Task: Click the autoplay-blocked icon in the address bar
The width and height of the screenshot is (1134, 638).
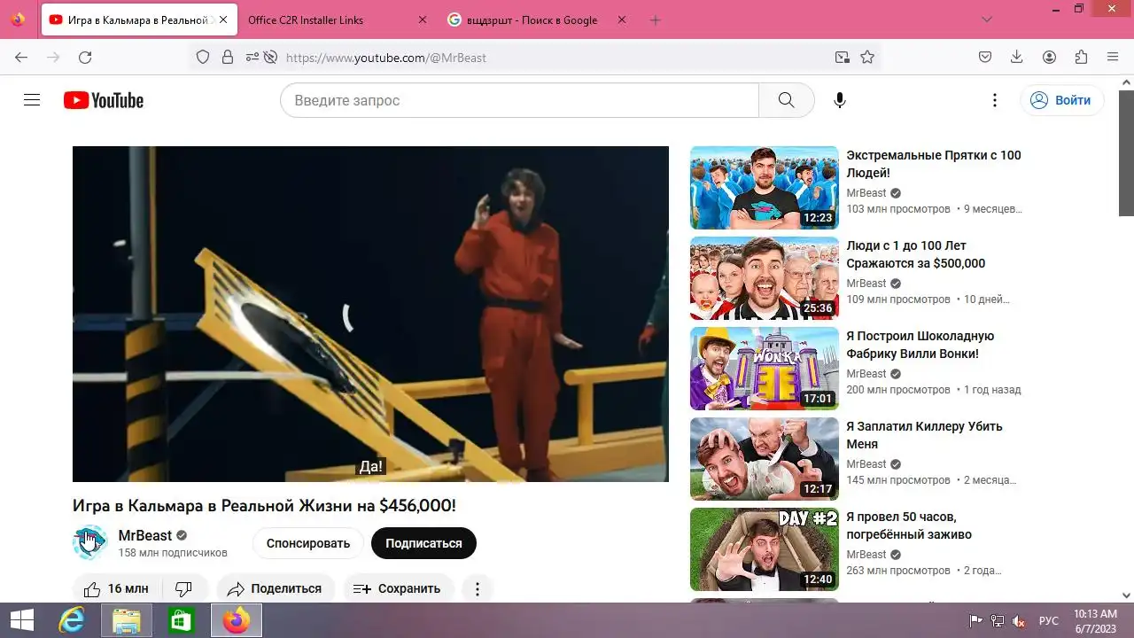Action: [271, 57]
